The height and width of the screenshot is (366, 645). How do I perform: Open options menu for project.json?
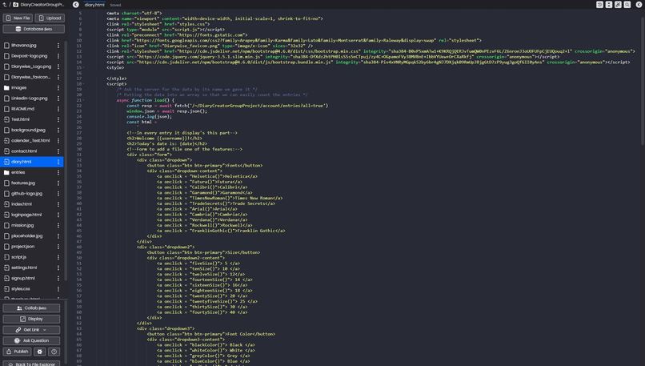pyautogui.click(x=58, y=247)
